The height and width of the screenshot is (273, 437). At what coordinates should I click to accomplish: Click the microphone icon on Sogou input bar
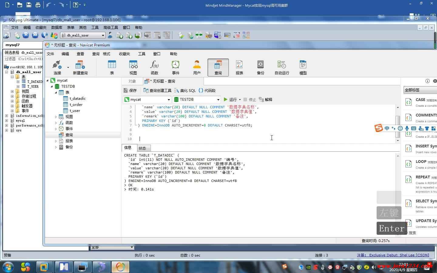click(x=407, y=128)
